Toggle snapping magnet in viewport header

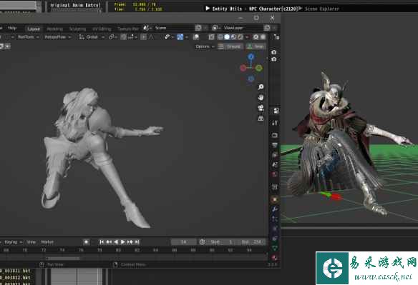click(123, 37)
